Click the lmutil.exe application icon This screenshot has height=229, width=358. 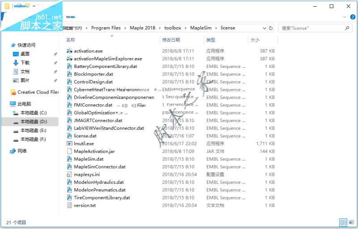click(69, 144)
